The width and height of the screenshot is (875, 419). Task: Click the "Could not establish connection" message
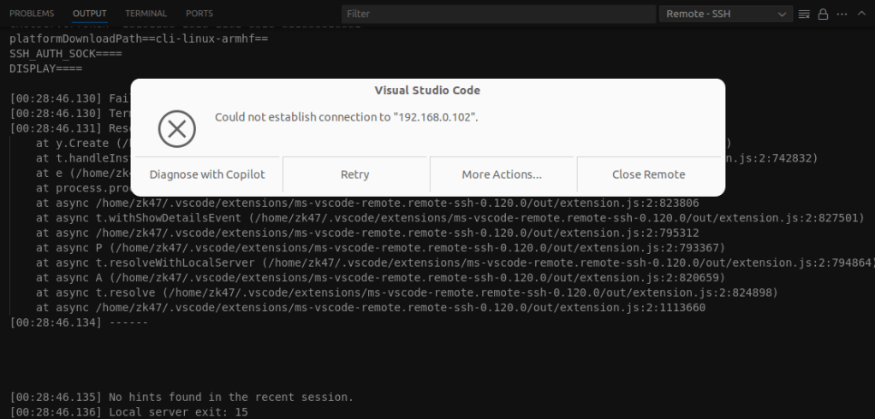346,116
